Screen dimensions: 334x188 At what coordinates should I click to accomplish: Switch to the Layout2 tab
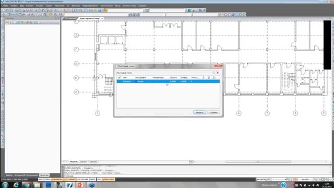tap(93, 162)
